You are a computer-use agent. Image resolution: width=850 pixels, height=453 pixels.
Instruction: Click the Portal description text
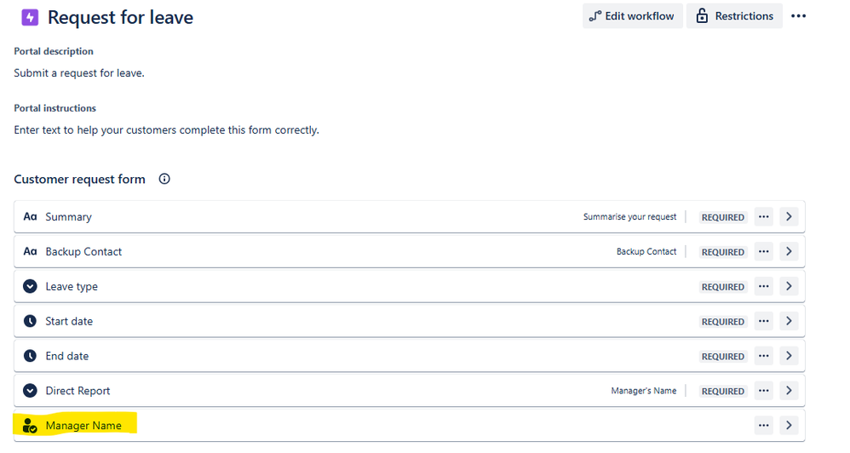79,73
